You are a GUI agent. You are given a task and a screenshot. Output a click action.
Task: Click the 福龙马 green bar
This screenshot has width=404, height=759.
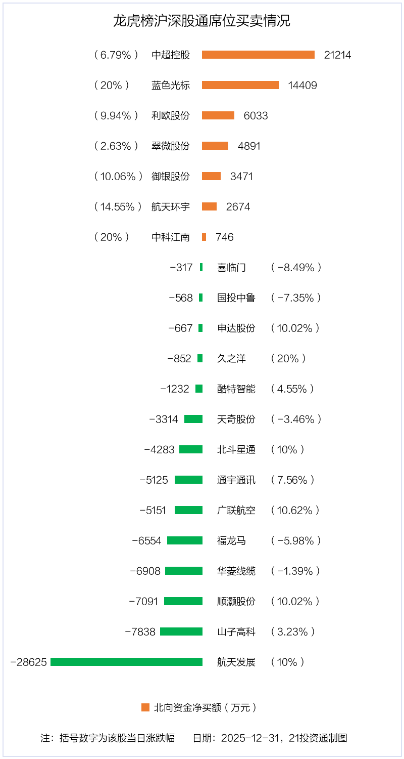[185, 540]
